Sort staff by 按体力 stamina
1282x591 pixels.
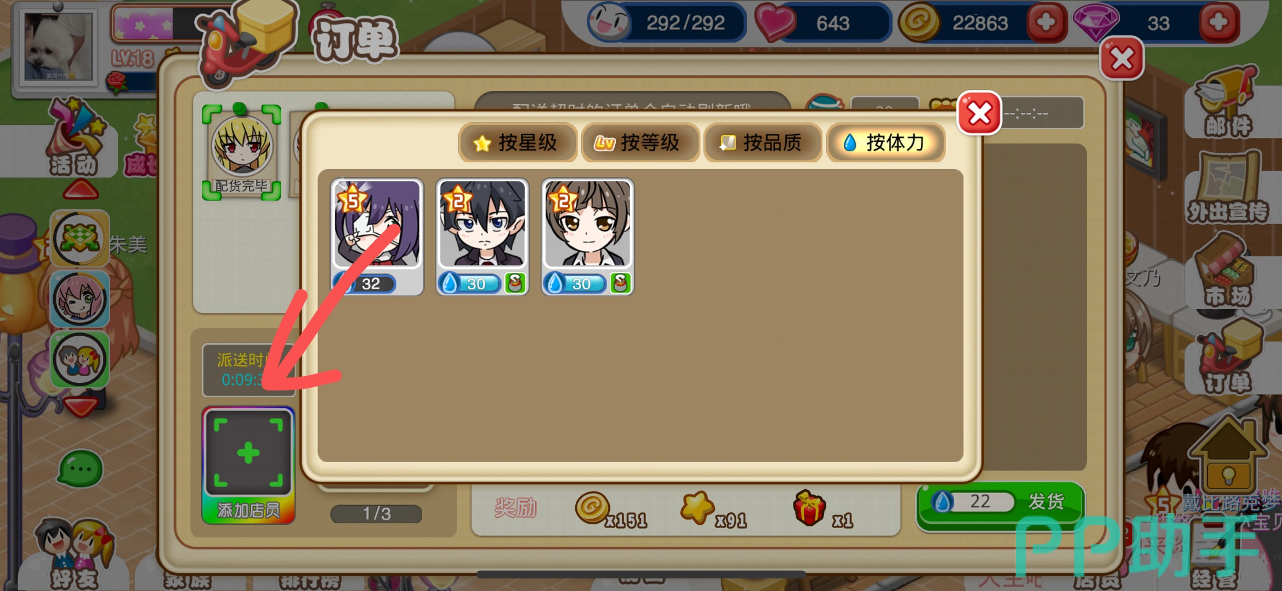[885, 143]
